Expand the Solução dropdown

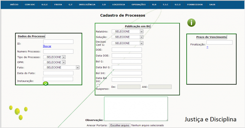coord(127,37)
